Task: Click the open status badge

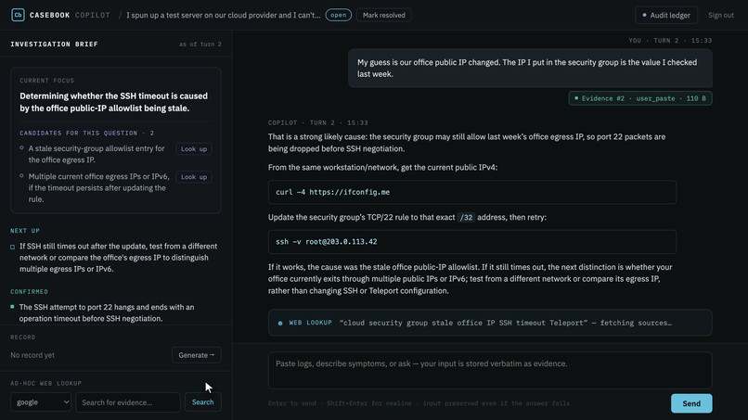Action: click(338, 15)
